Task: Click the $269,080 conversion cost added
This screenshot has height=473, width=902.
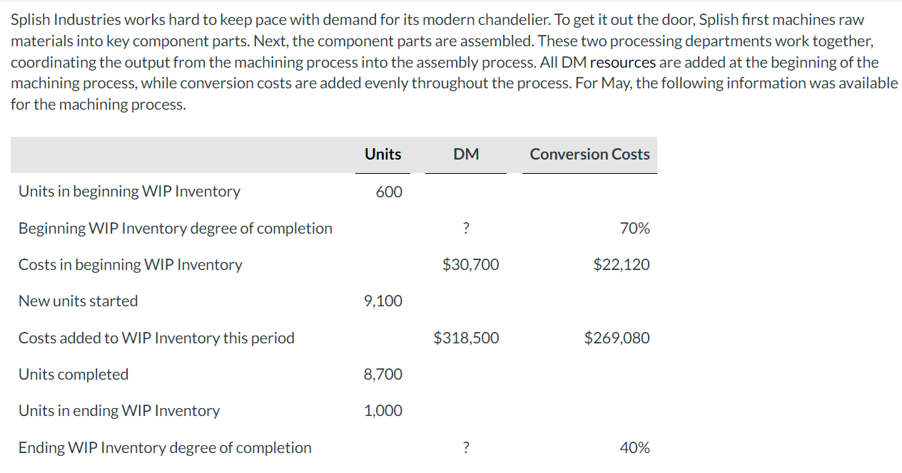Action: [x=617, y=338]
